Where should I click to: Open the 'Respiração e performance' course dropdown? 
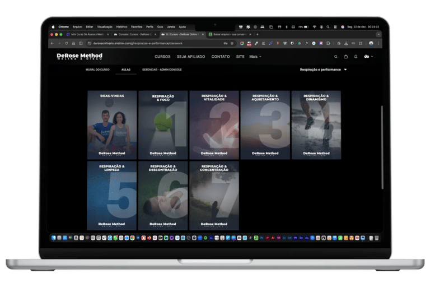coord(323,70)
